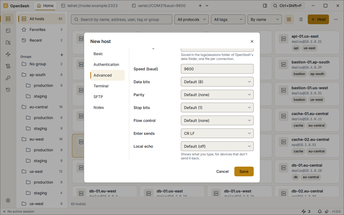Add a new group with the plus icon
344x215 pixels.
click(62, 55)
